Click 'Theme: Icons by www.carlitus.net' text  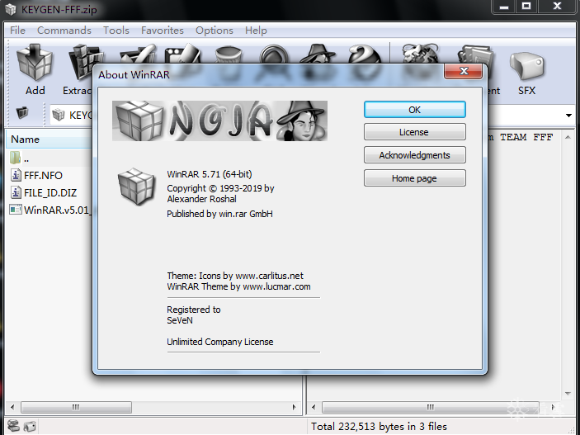(235, 276)
